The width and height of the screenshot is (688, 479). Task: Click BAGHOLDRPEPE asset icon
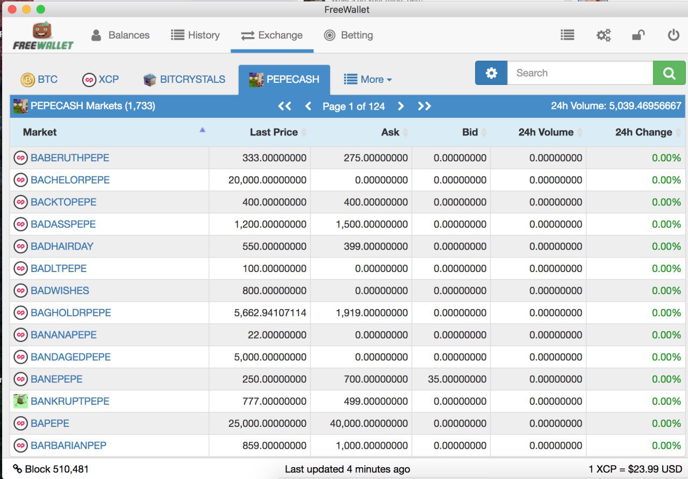(x=20, y=312)
